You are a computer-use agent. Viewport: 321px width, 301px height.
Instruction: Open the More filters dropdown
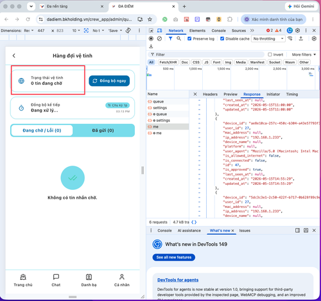pyautogui.click(x=304, y=55)
